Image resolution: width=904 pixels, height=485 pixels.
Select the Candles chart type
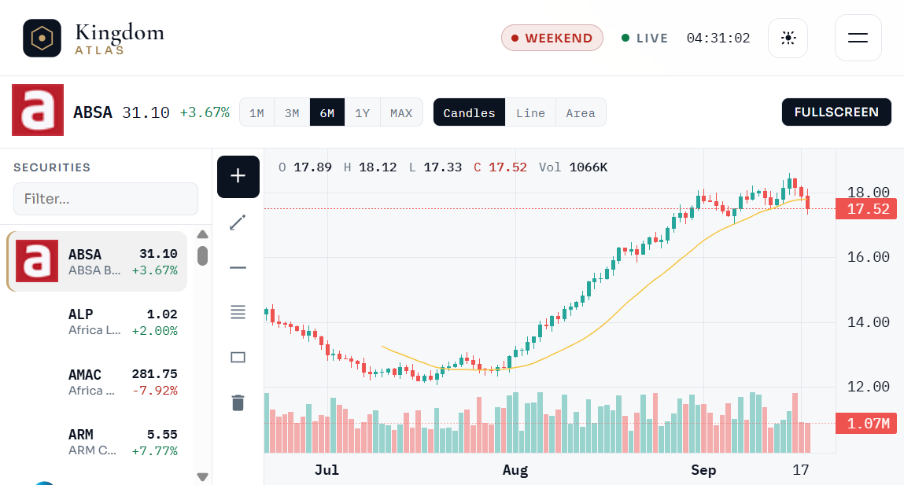pos(469,112)
